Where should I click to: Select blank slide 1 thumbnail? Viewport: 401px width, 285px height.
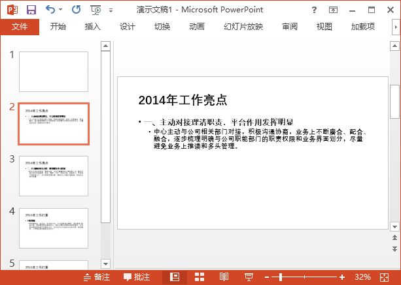pos(54,72)
